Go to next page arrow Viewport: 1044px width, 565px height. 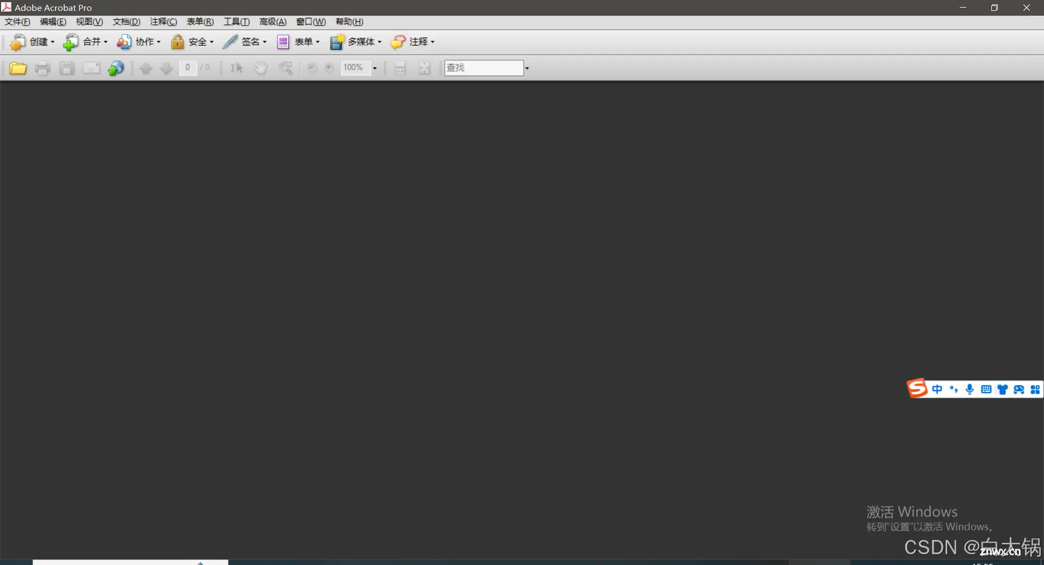coord(166,68)
